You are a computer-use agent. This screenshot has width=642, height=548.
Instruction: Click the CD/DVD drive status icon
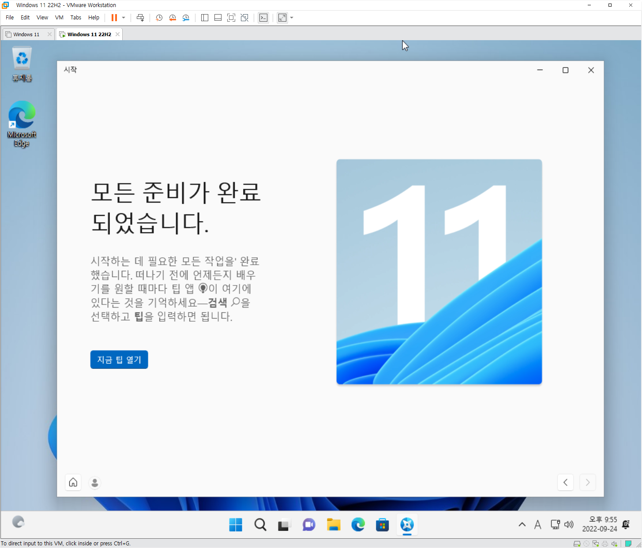(586, 544)
